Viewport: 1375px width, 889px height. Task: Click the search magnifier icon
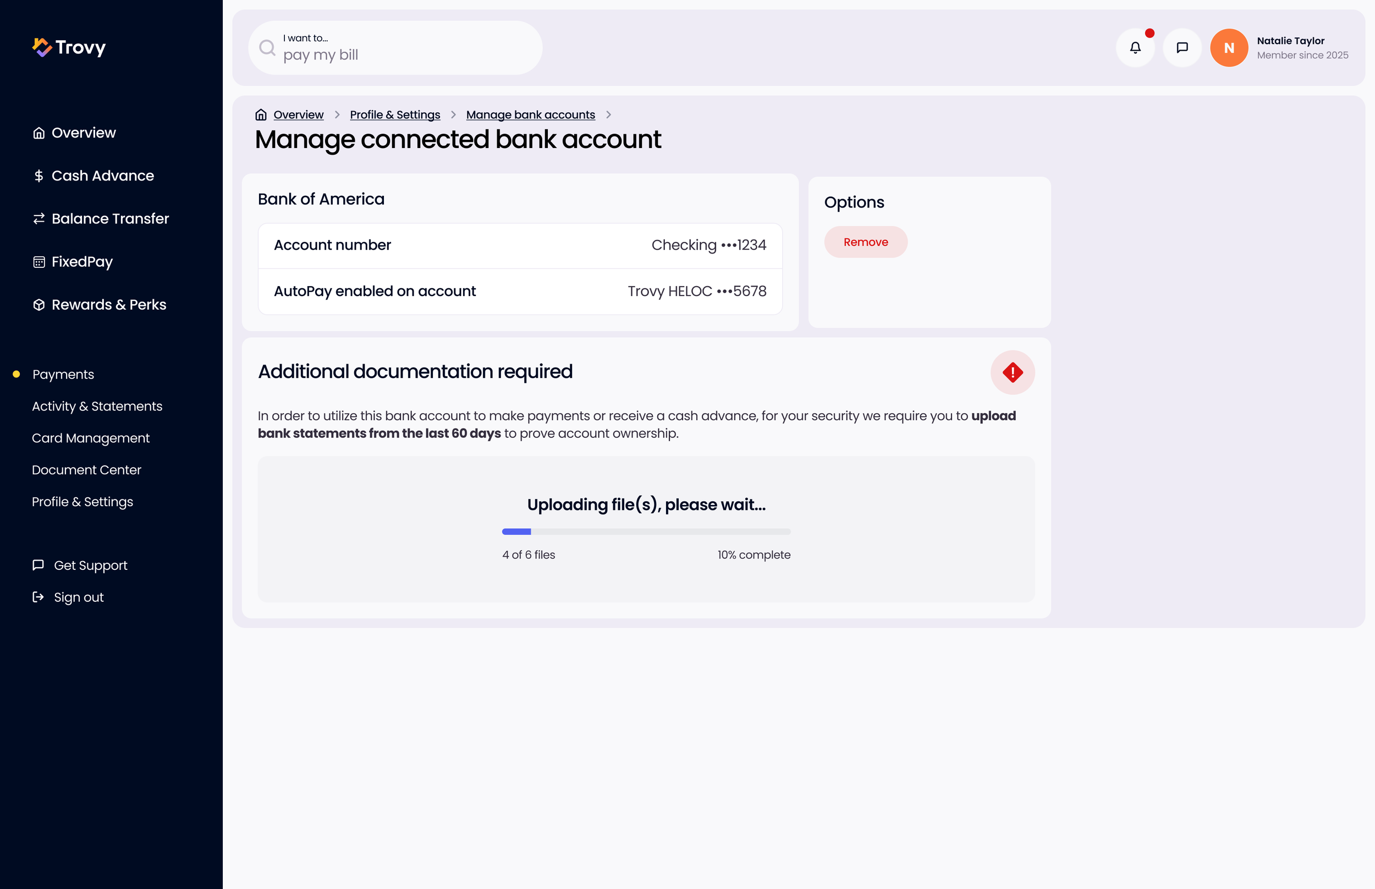[x=267, y=48]
